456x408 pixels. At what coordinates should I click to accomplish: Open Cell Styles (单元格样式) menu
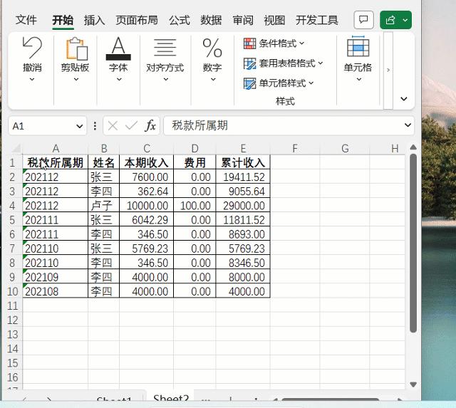point(279,83)
